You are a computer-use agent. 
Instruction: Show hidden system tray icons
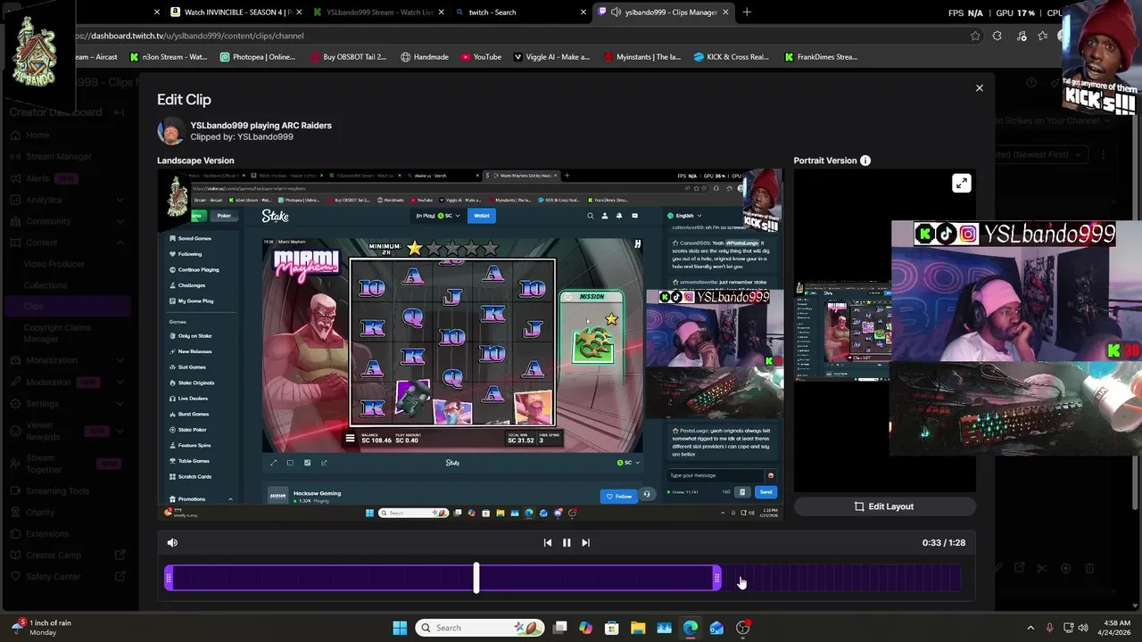(1030, 628)
